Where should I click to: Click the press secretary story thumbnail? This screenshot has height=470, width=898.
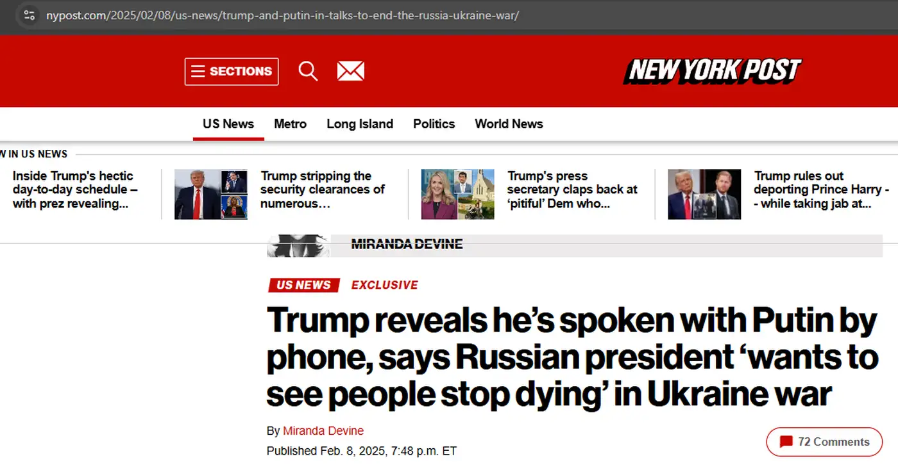(457, 194)
